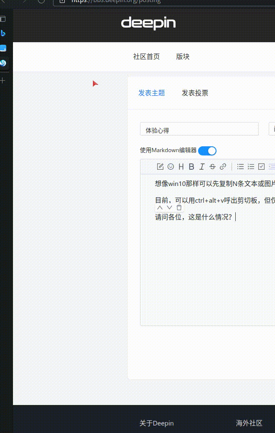
Task: Insert a hyperlink using the link icon
Action: coord(223,166)
